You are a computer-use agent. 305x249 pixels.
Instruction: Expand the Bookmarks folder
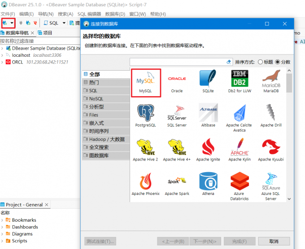click(x=2, y=220)
